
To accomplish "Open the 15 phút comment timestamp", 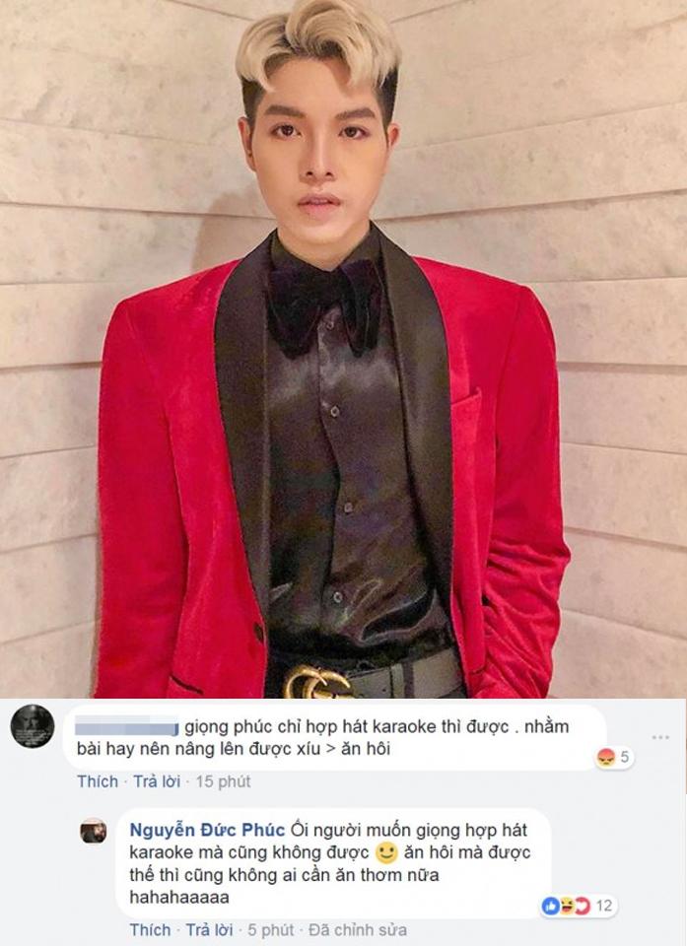I will click(223, 781).
